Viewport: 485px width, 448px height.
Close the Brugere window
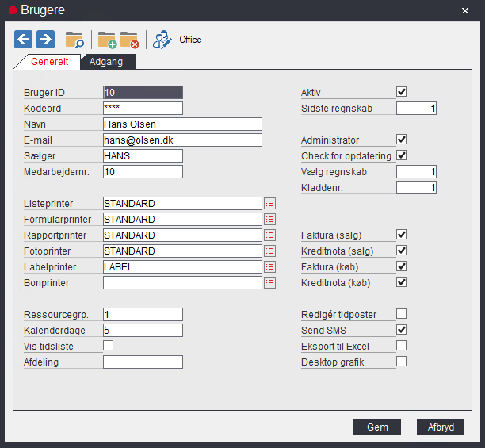tap(464, 10)
